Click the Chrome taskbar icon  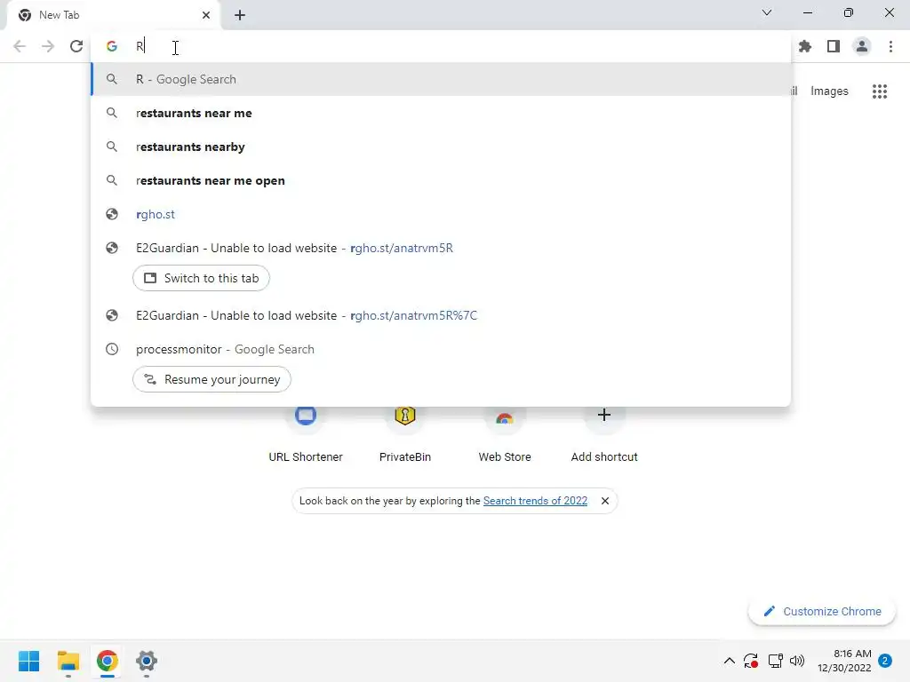pos(108,661)
